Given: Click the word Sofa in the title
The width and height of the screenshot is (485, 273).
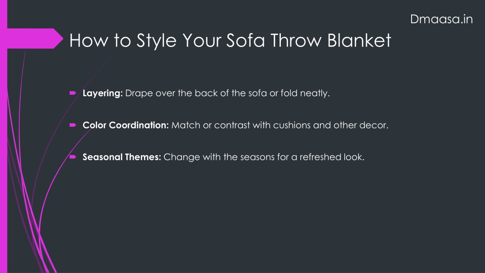Looking at the screenshot, I should pyautogui.click(x=245, y=41).
